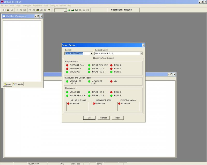Click the MPLAB SIM debugger label
The image size is (207, 165).
point(75,92)
